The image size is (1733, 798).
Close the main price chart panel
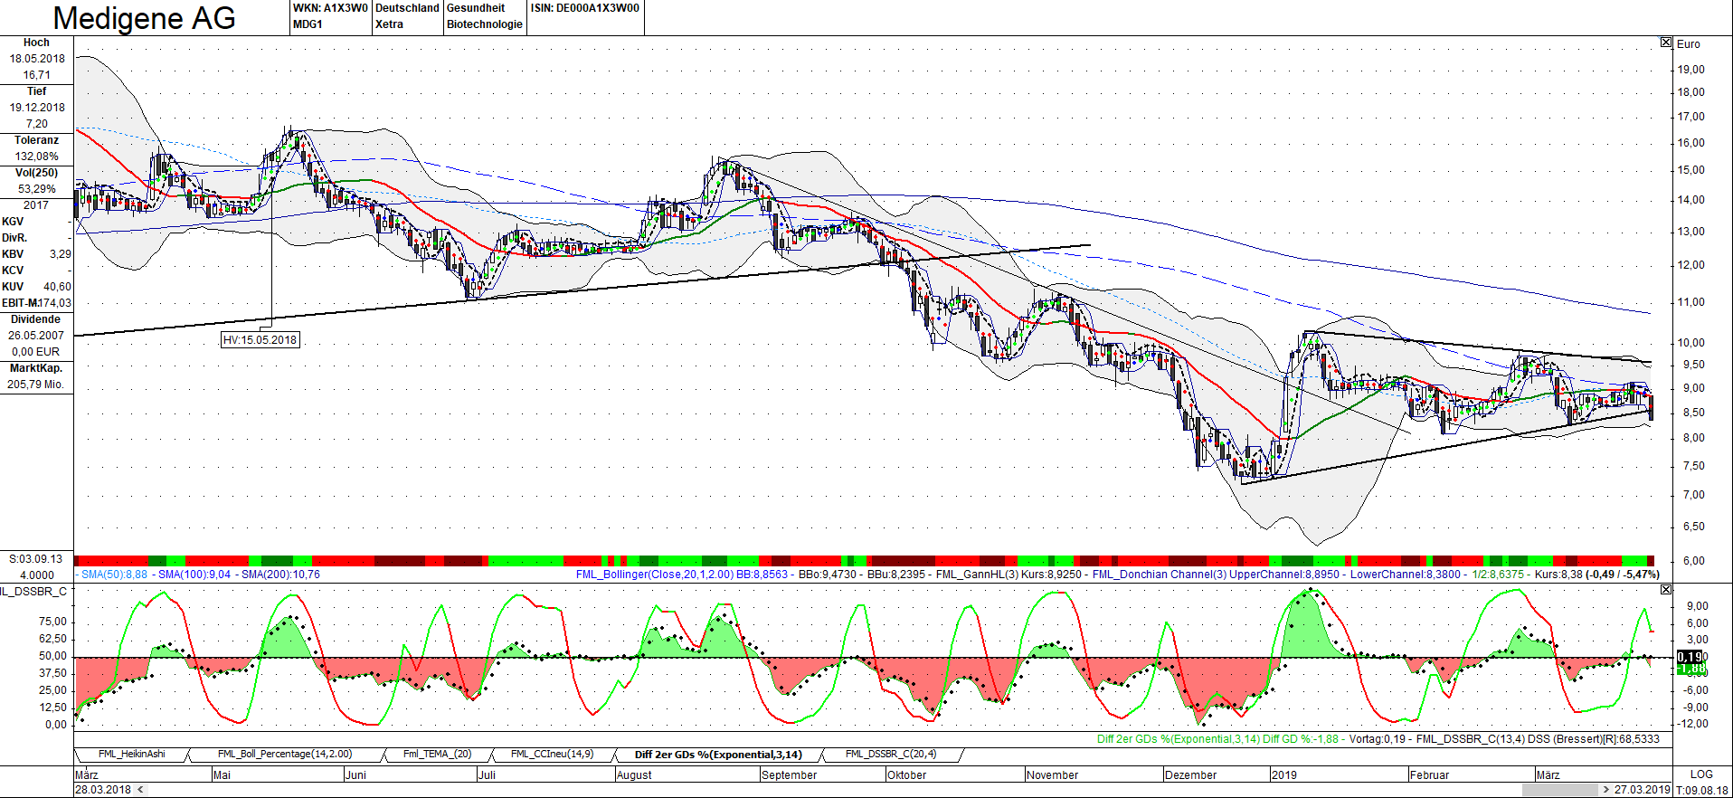(1666, 43)
